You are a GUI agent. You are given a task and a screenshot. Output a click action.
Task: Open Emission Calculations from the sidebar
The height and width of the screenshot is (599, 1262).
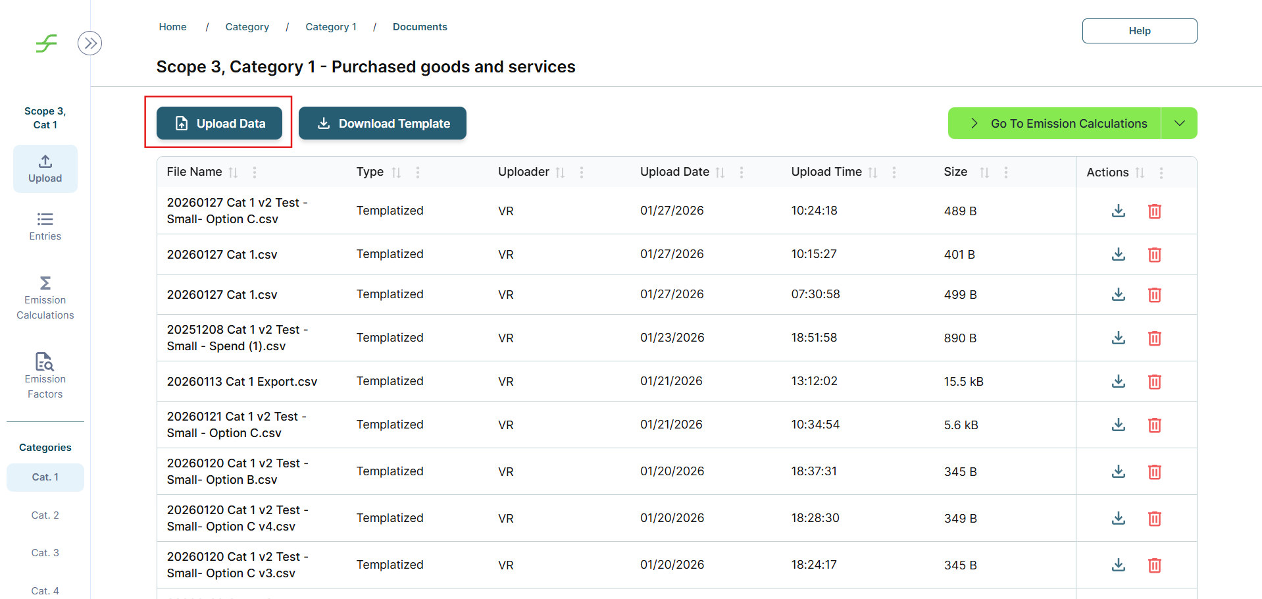pyautogui.click(x=45, y=298)
